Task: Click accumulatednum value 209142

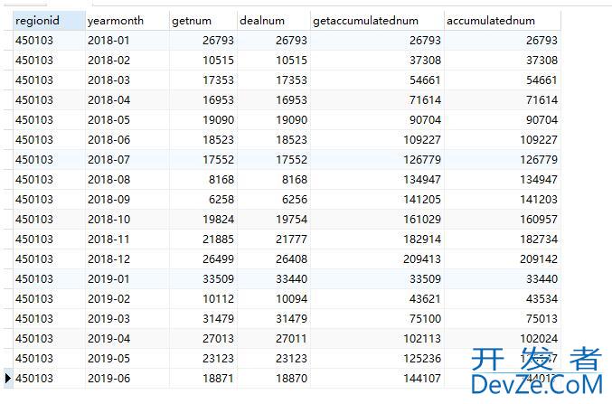Action: point(503,259)
